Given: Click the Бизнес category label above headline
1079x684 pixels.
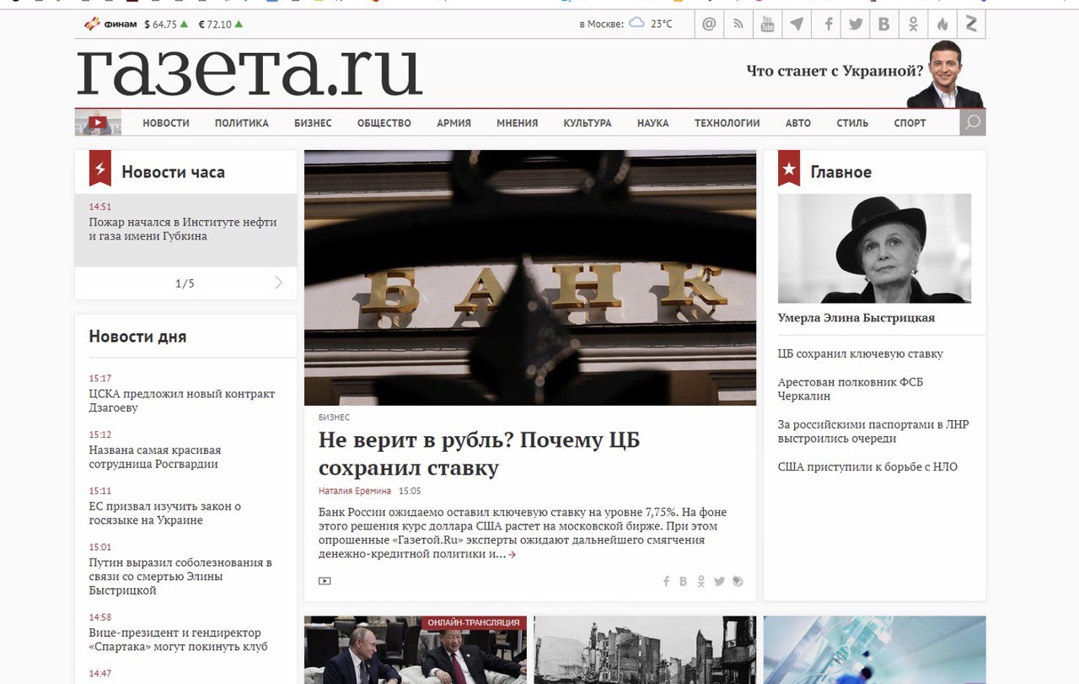Looking at the screenshot, I should tap(334, 417).
